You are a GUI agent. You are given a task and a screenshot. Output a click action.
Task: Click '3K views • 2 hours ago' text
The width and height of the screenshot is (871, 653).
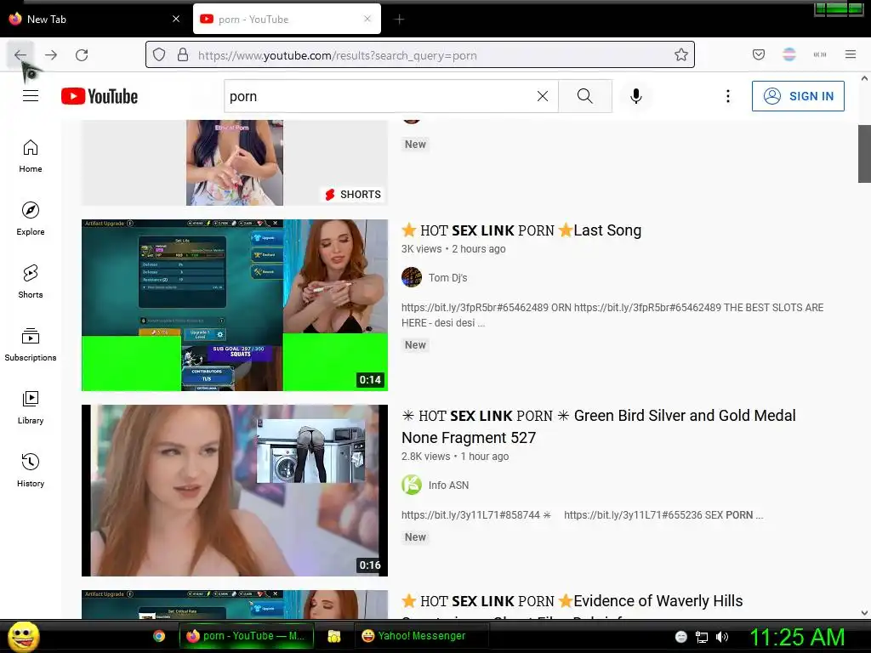pos(453,249)
